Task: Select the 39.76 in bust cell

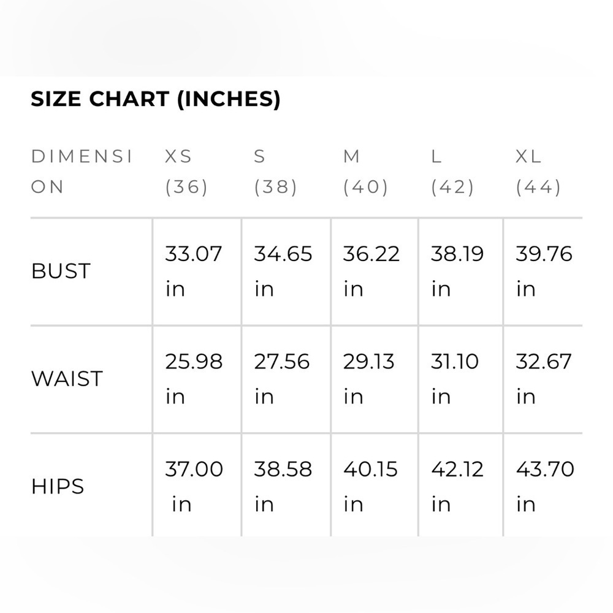Action: (x=544, y=272)
